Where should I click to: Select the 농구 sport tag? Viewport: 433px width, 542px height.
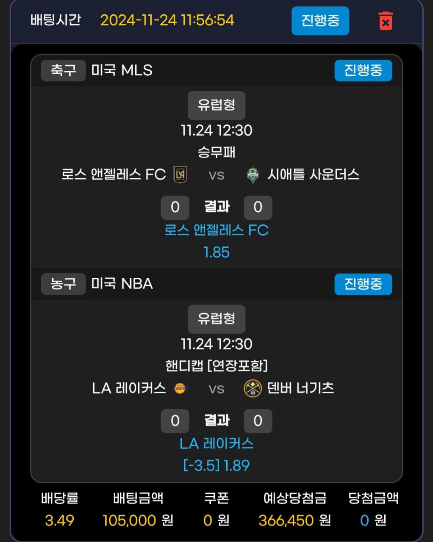pos(63,284)
